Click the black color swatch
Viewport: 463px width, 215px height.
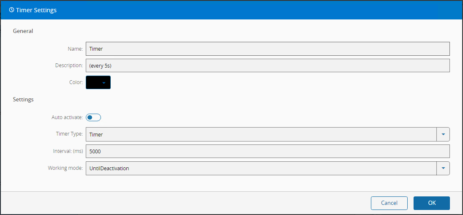pos(93,82)
